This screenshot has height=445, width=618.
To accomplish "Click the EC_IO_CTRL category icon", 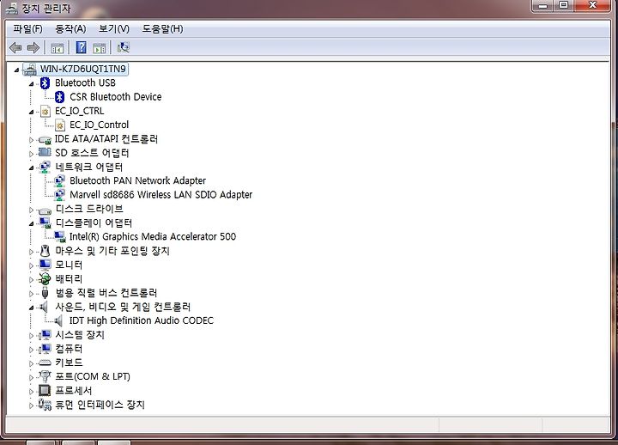I will coord(45,112).
